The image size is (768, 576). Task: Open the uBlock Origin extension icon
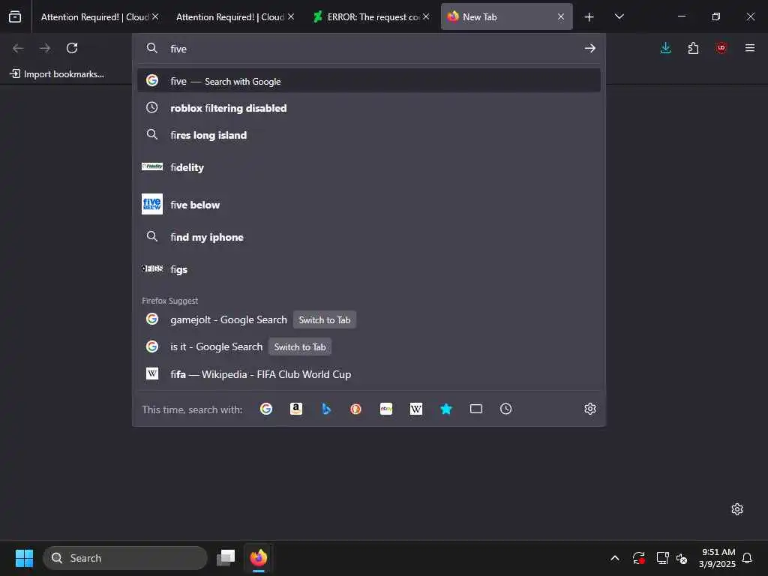click(721, 48)
